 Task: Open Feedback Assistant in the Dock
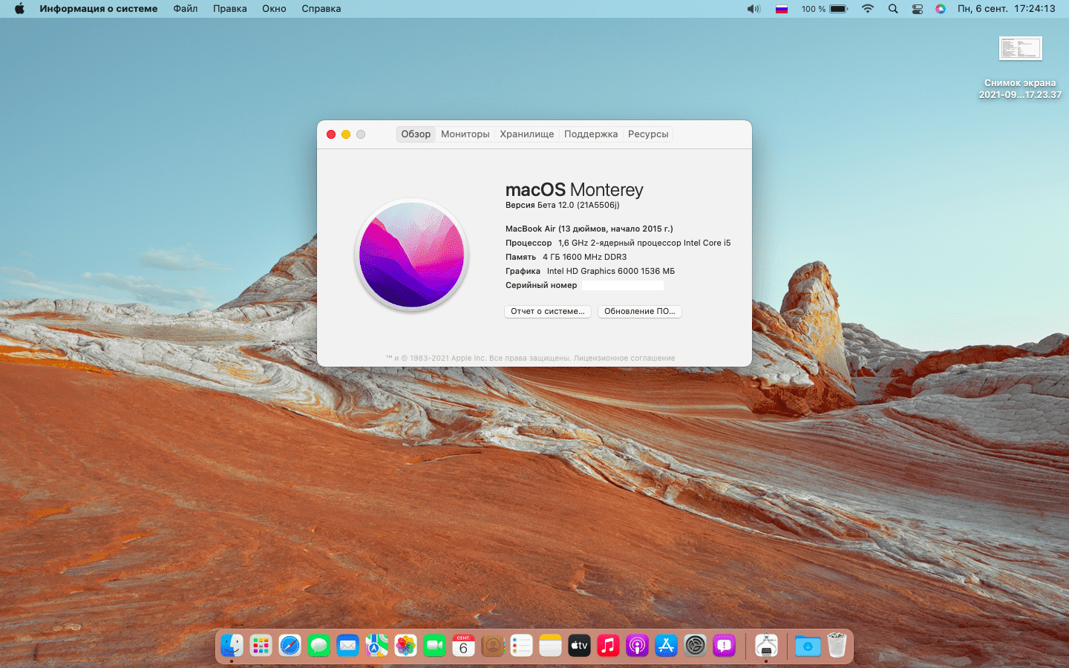[724, 646]
